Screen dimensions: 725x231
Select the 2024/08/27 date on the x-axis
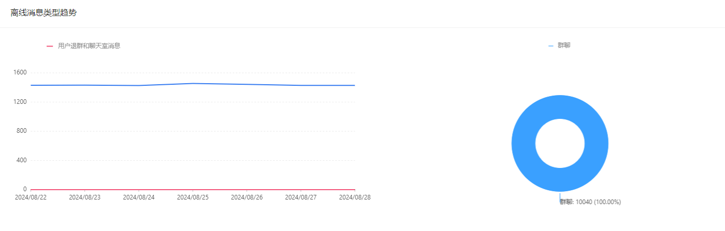(x=301, y=197)
